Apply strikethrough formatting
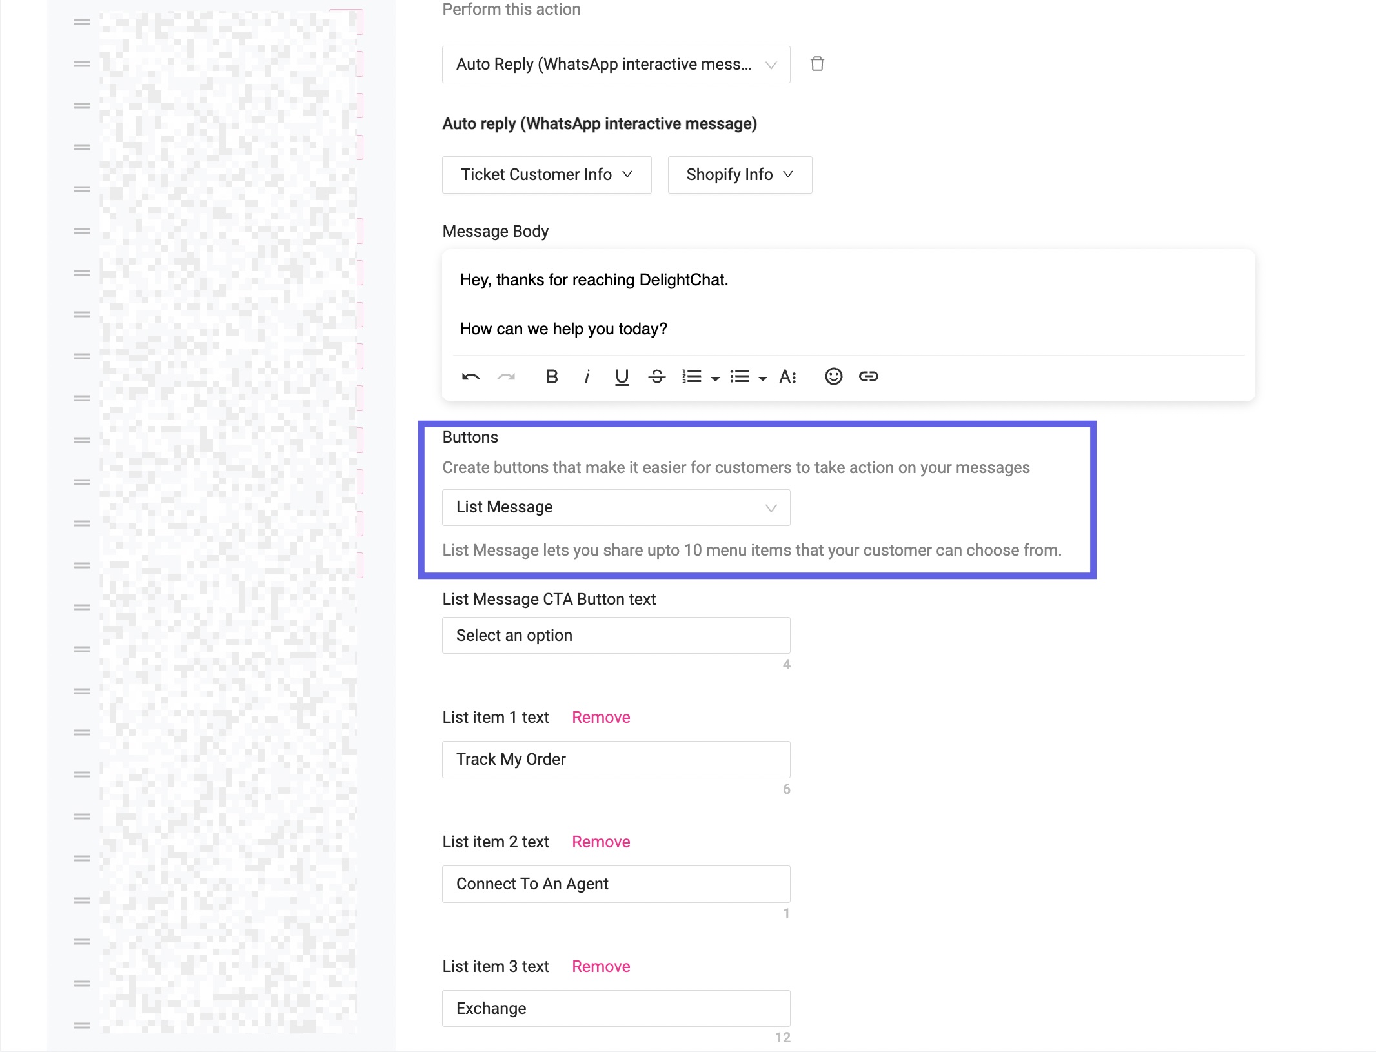 [657, 377]
